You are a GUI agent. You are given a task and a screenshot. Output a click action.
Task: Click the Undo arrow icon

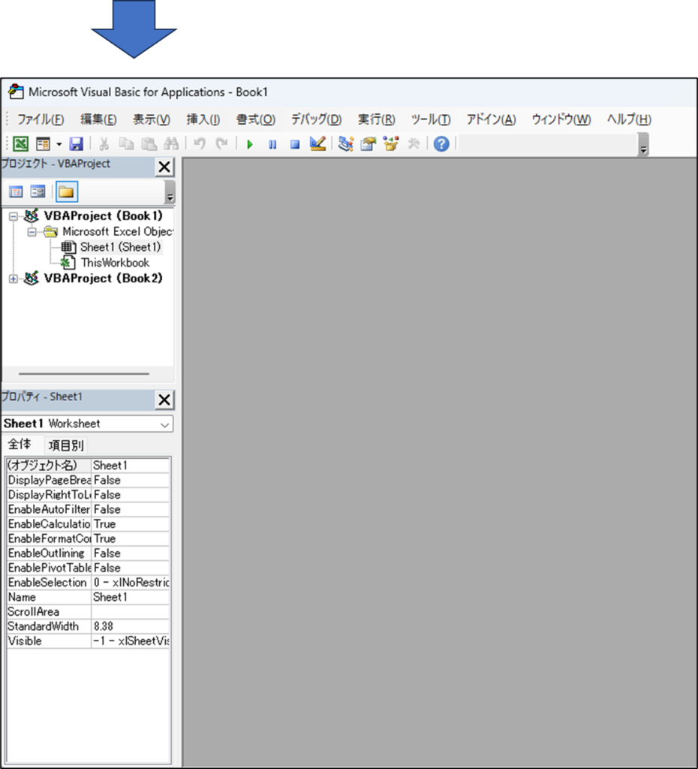pos(200,143)
